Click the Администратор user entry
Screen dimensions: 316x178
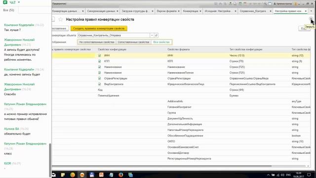[x=282, y=4]
